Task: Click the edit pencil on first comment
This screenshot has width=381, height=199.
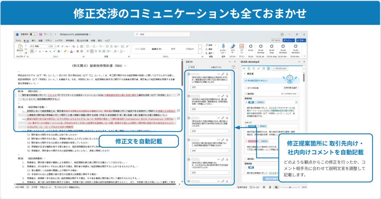Action: point(223,74)
